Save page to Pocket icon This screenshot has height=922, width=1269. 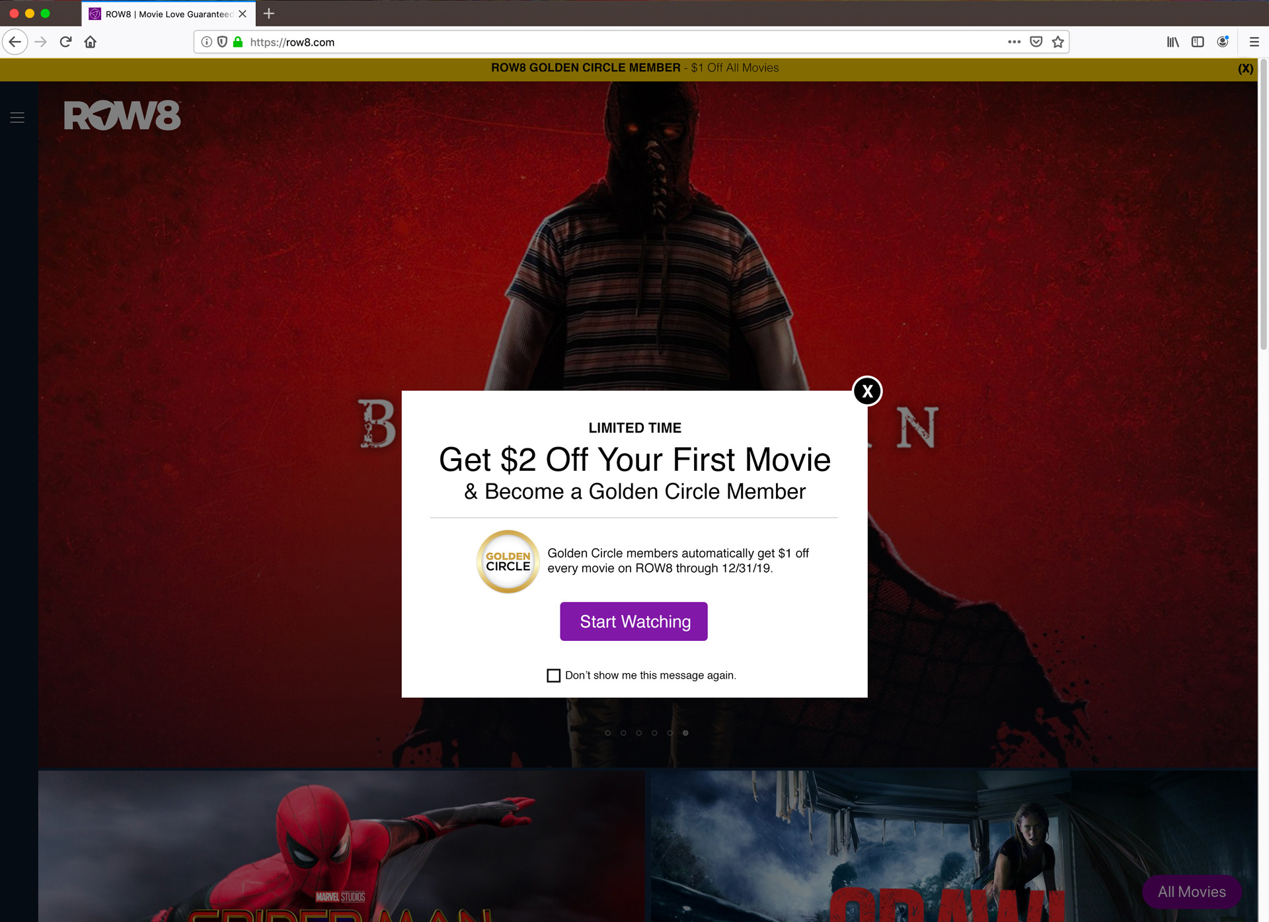click(x=1036, y=42)
